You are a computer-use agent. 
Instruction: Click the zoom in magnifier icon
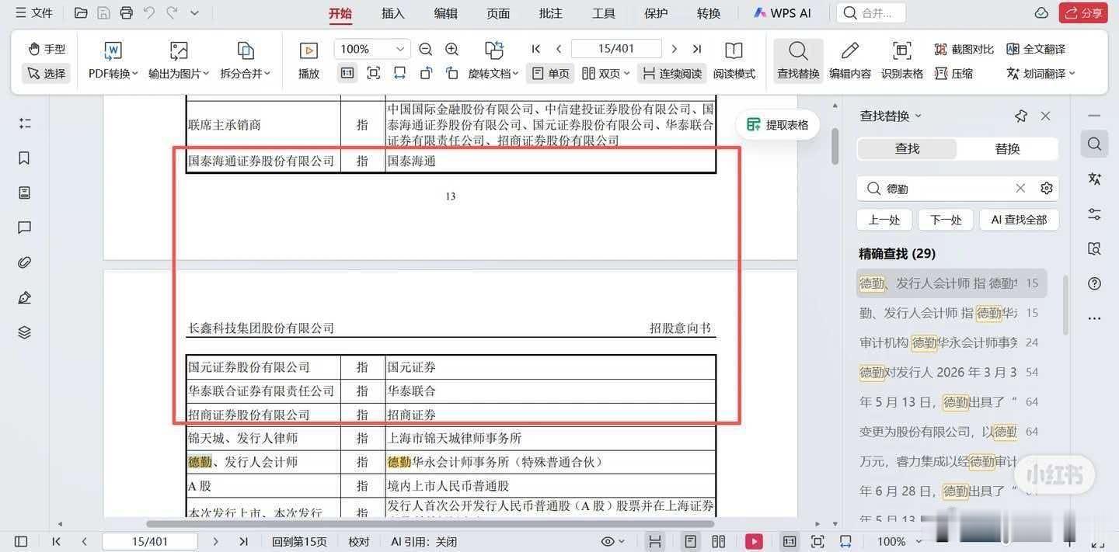click(452, 49)
